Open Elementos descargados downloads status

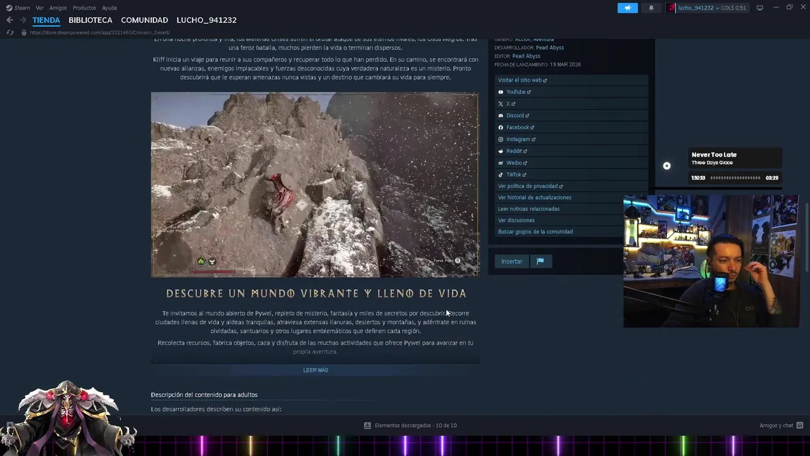point(410,426)
